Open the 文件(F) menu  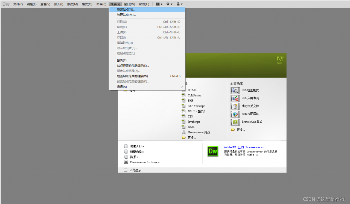[18, 4]
